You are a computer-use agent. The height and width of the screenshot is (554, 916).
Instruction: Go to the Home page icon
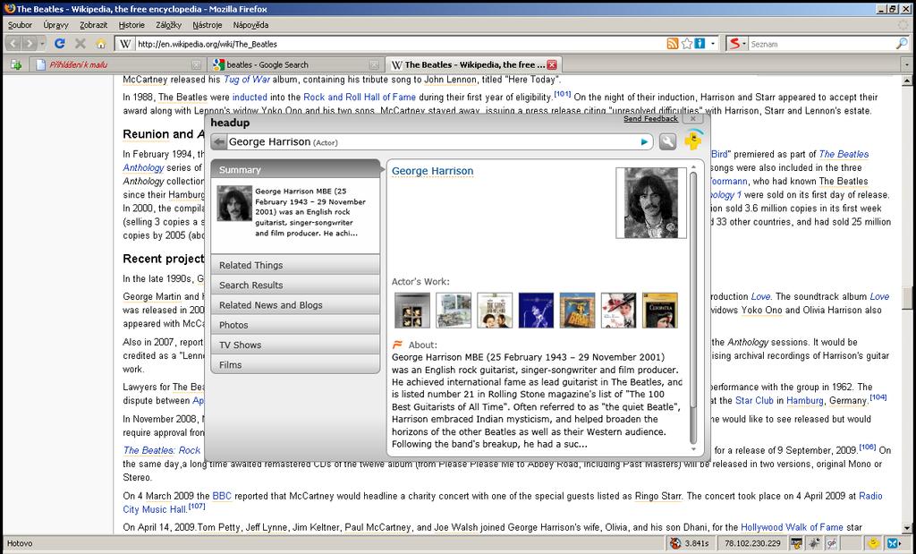tap(101, 44)
